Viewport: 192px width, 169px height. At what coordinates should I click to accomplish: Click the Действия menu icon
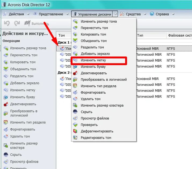pyautogui.click(x=5, y=14)
